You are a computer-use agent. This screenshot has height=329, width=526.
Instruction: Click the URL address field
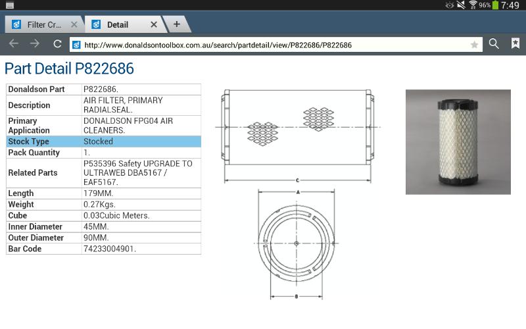point(275,45)
